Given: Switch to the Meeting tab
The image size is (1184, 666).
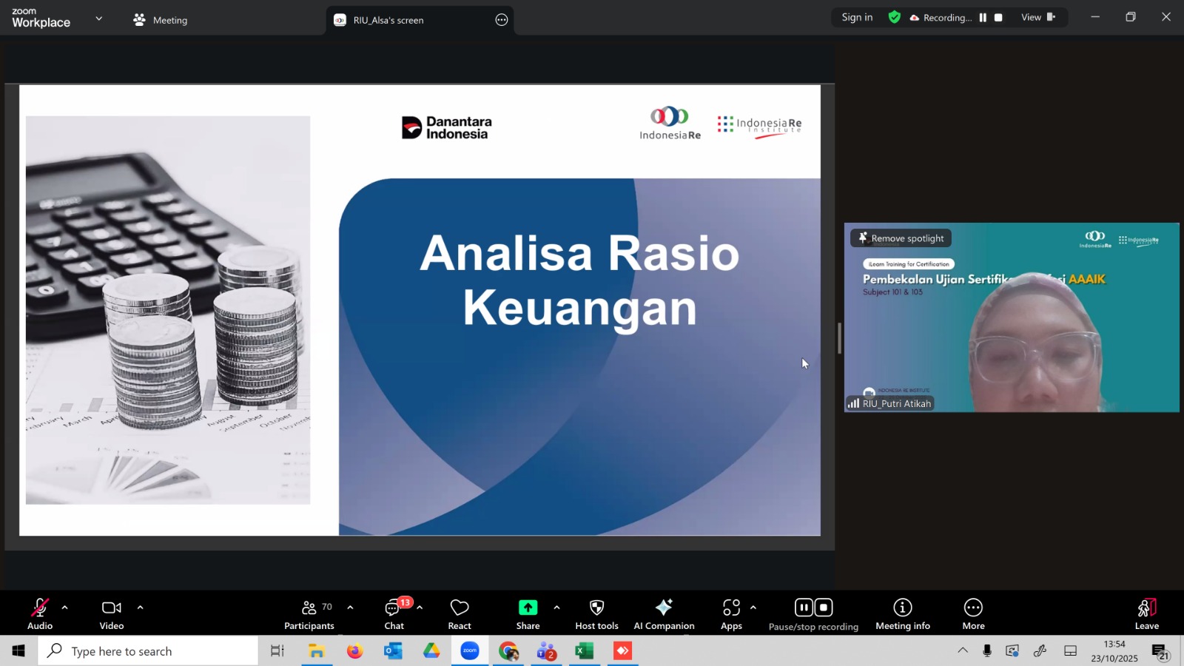Looking at the screenshot, I should click(161, 20).
